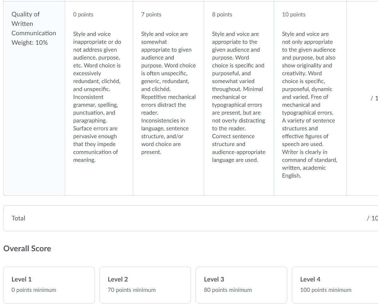
Task: Click the "100 points minimum" text
Action: click(x=326, y=290)
